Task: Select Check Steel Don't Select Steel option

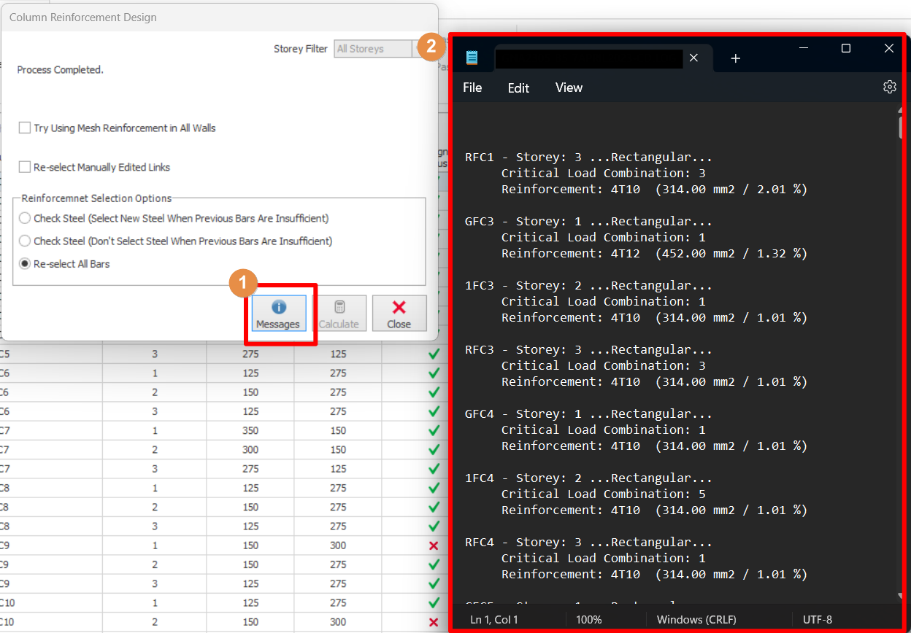Action: pos(25,241)
